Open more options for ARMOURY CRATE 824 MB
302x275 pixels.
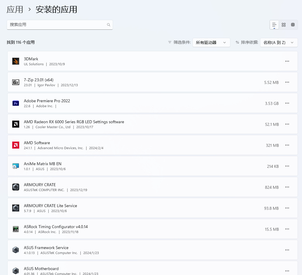(287, 187)
